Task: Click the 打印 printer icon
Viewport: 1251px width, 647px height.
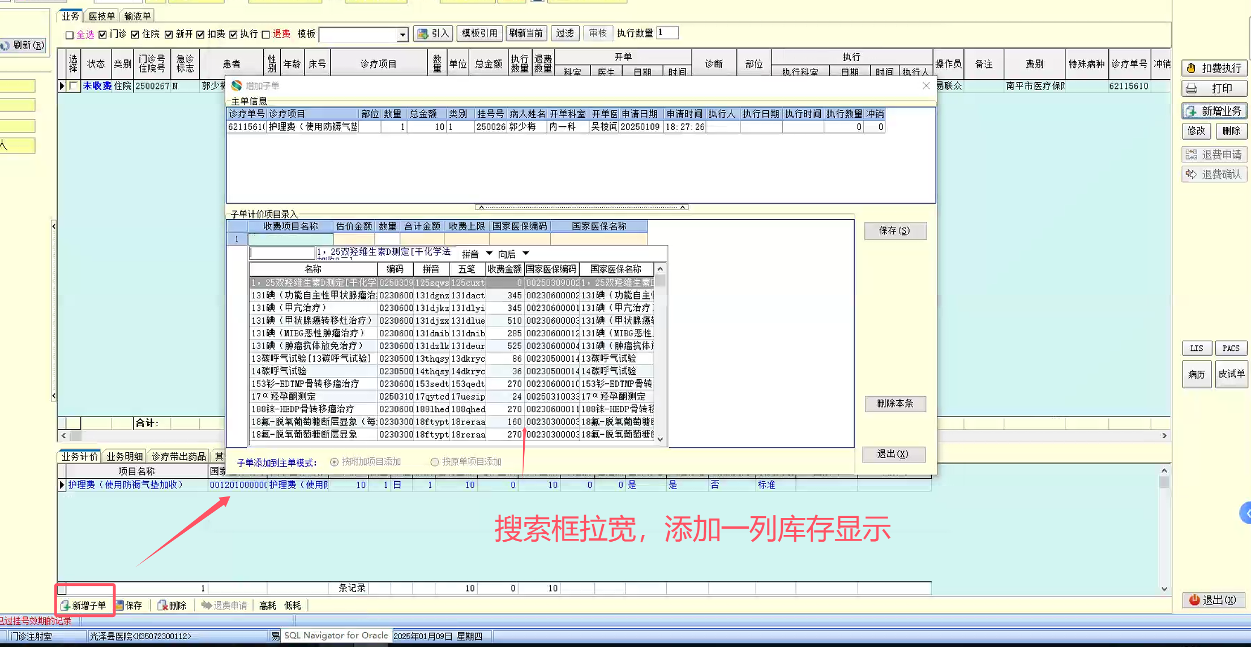Action: pyautogui.click(x=1192, y=89)
